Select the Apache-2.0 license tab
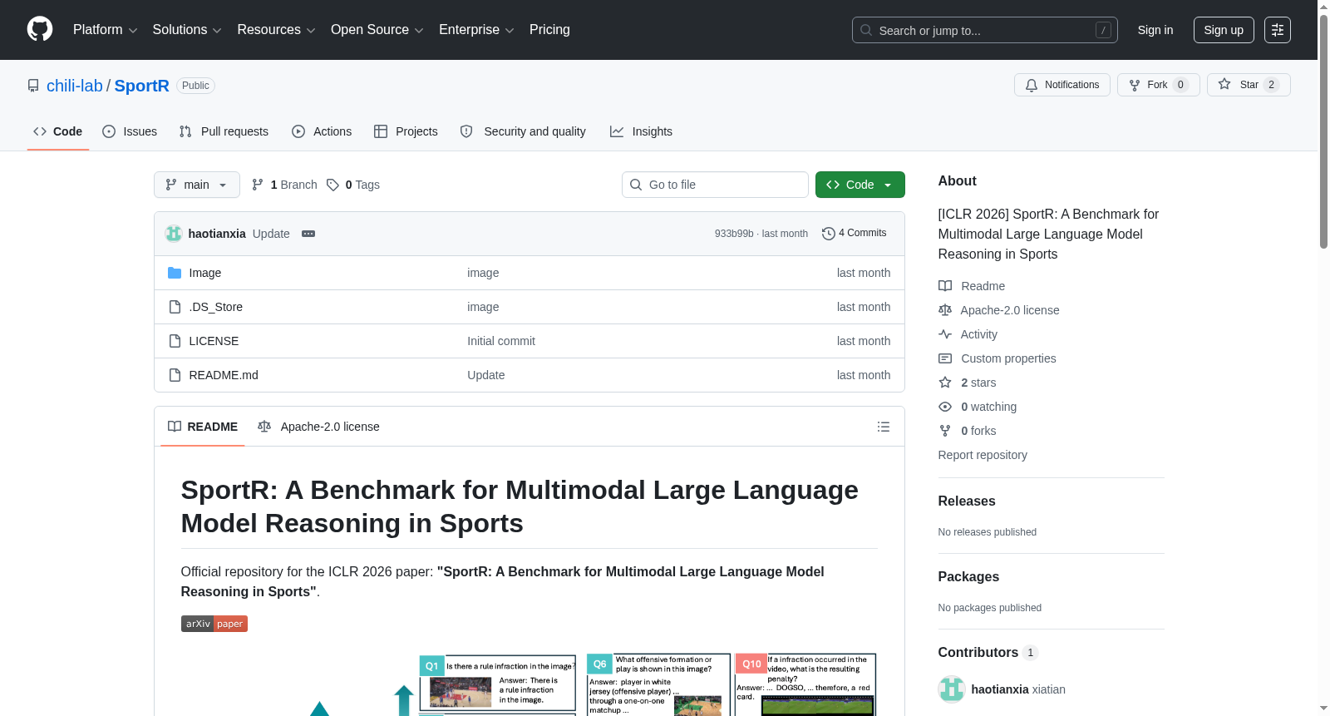 tap(318, 427)
